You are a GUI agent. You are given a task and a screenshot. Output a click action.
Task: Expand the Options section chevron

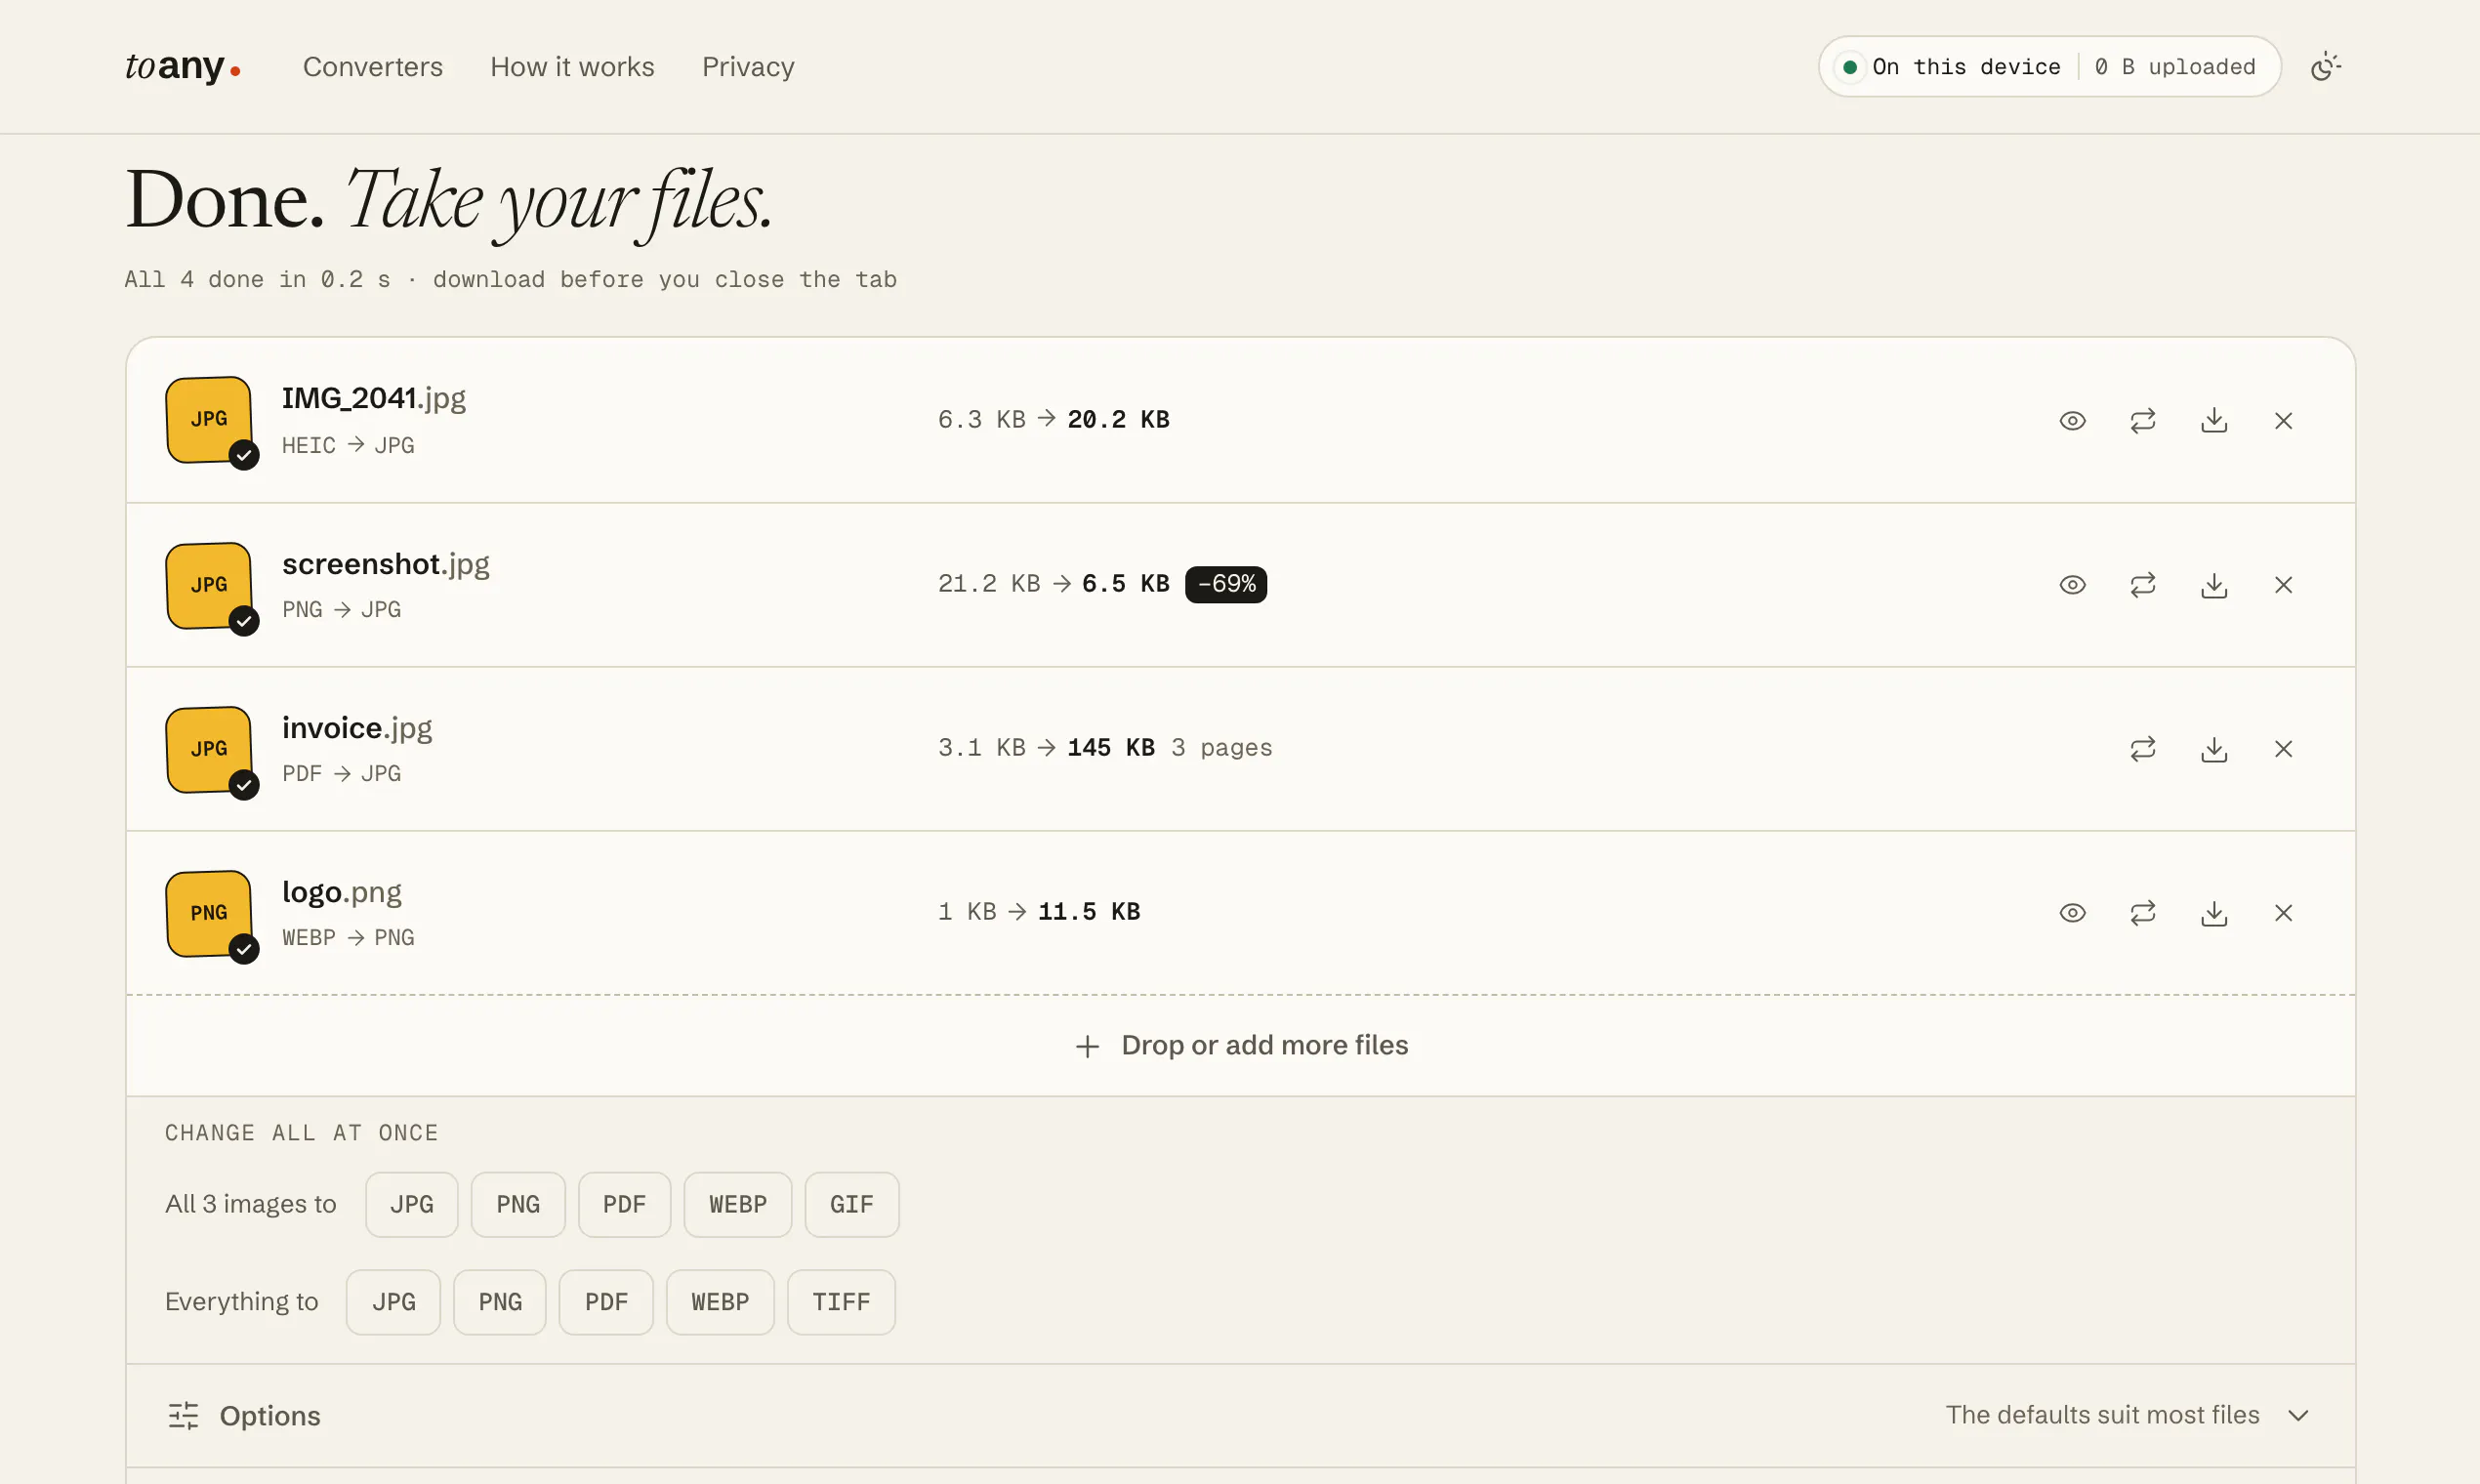pos(2298,1416)
